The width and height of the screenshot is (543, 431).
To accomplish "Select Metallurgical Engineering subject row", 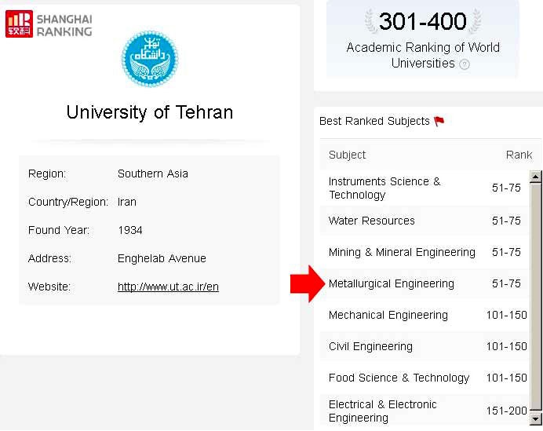I will coord(425,283).
